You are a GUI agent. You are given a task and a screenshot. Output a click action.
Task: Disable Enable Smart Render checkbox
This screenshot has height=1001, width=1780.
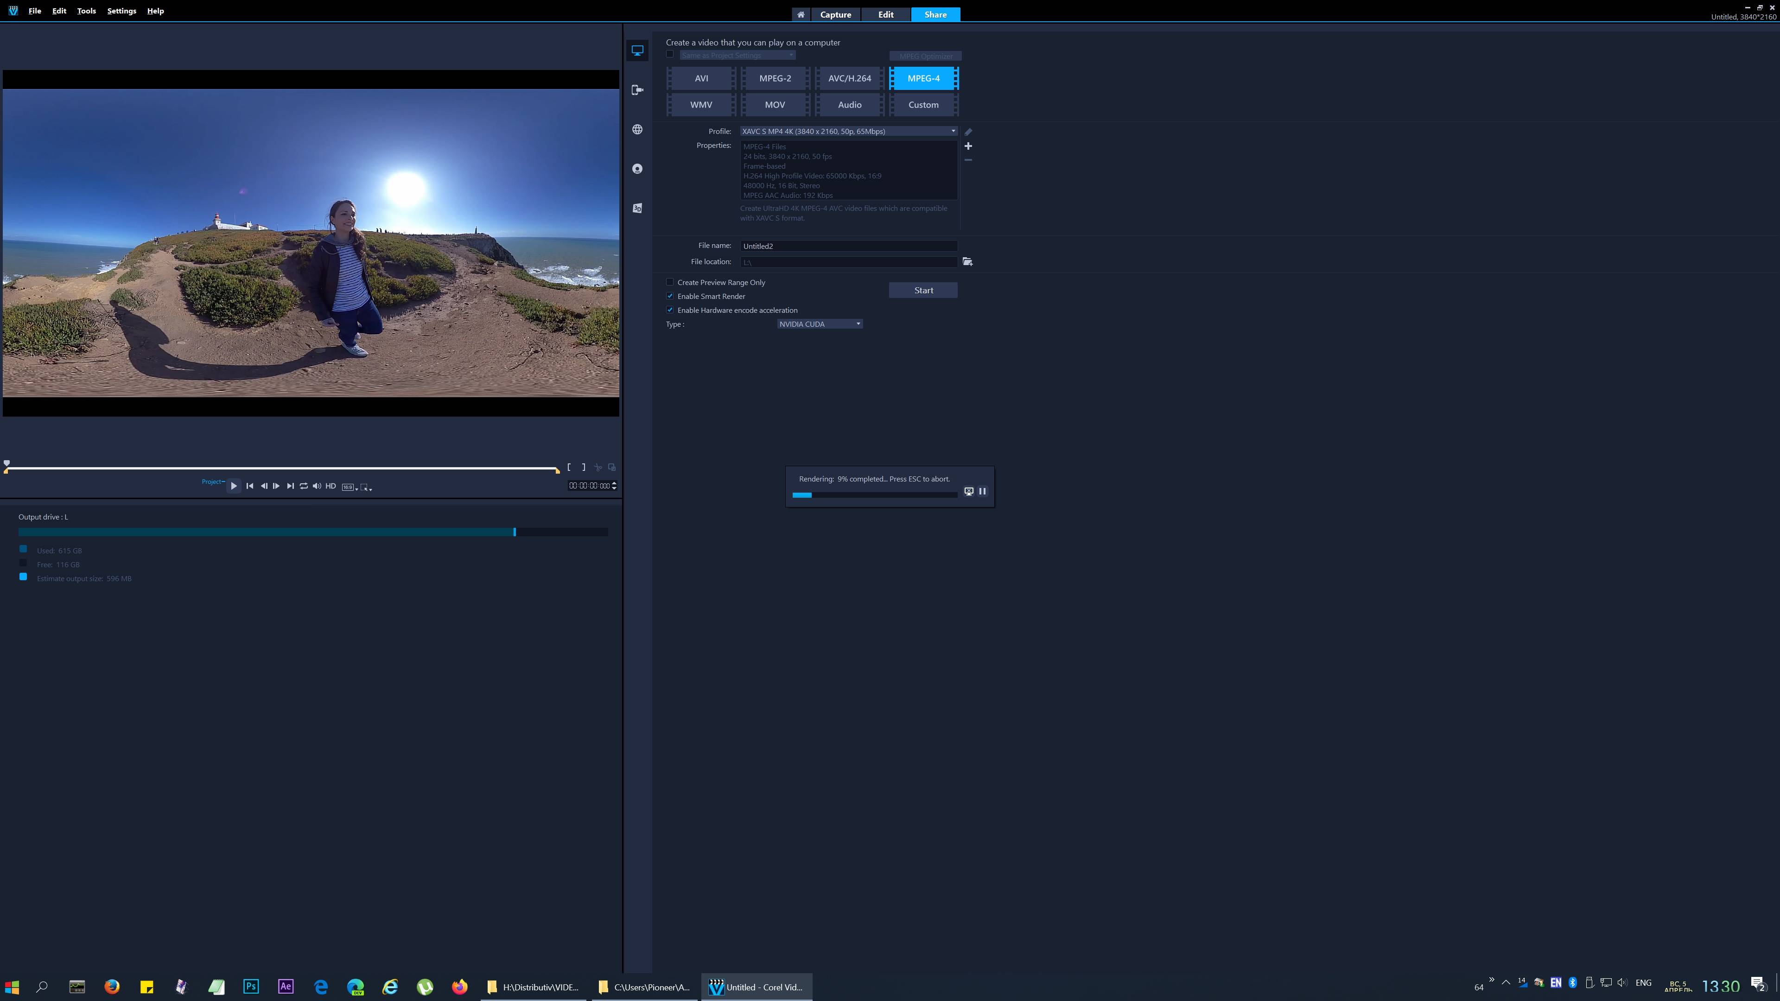(x=669, y=296)
